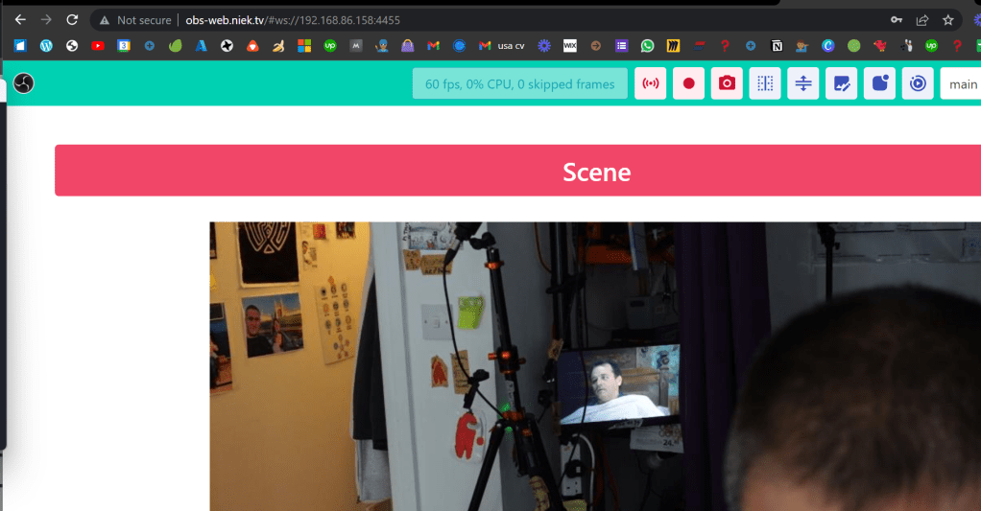Click the rounded square badge icon button
This screenshot has height=511, width=981.
[879, 83]
